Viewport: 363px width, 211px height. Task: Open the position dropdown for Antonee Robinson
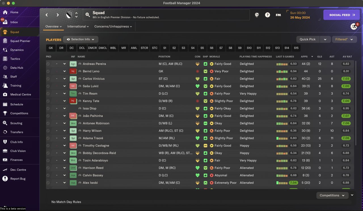64,123
